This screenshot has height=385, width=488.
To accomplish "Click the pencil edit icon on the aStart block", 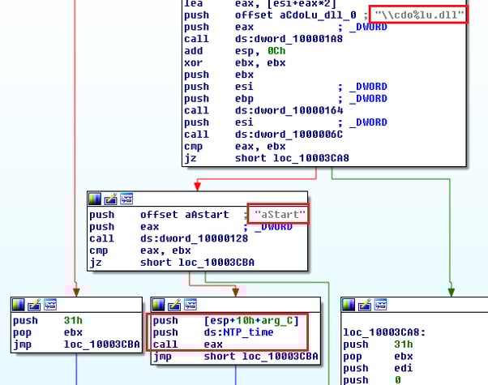I will click(110, 198).
